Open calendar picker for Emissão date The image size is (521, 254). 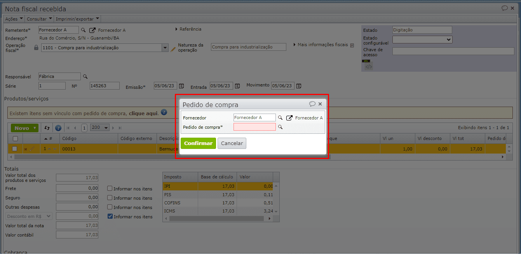tap(181, 86)
